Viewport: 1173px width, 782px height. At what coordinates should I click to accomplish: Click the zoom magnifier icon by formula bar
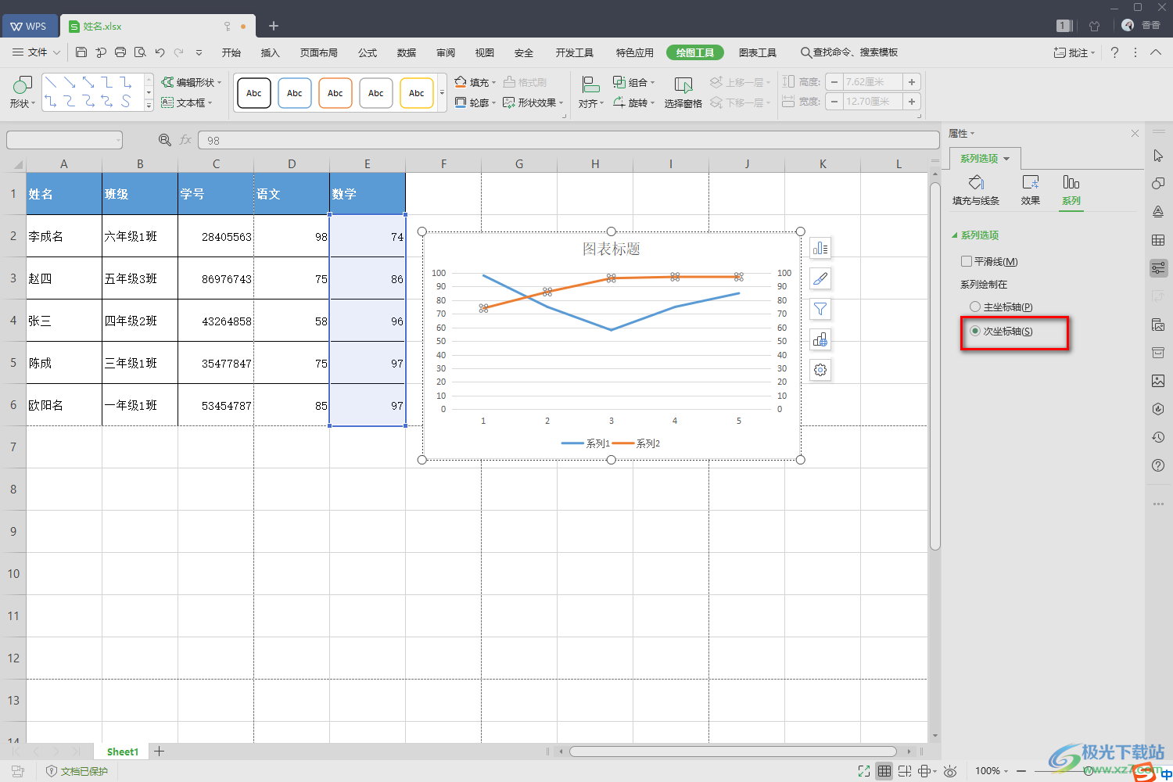coord(165,140)
